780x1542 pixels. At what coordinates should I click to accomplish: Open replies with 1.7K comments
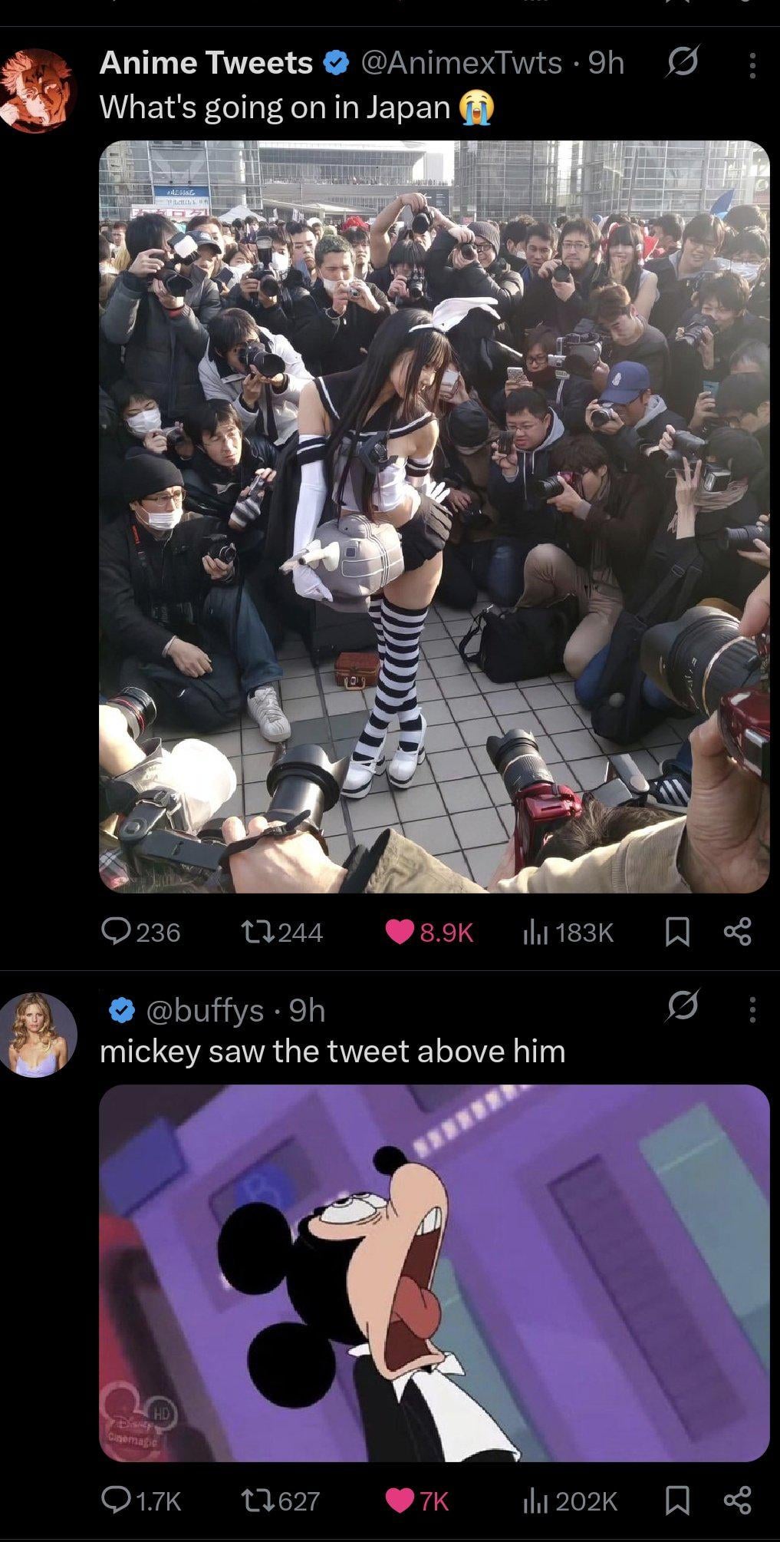pyautogui.click(x=141, y=1500)
